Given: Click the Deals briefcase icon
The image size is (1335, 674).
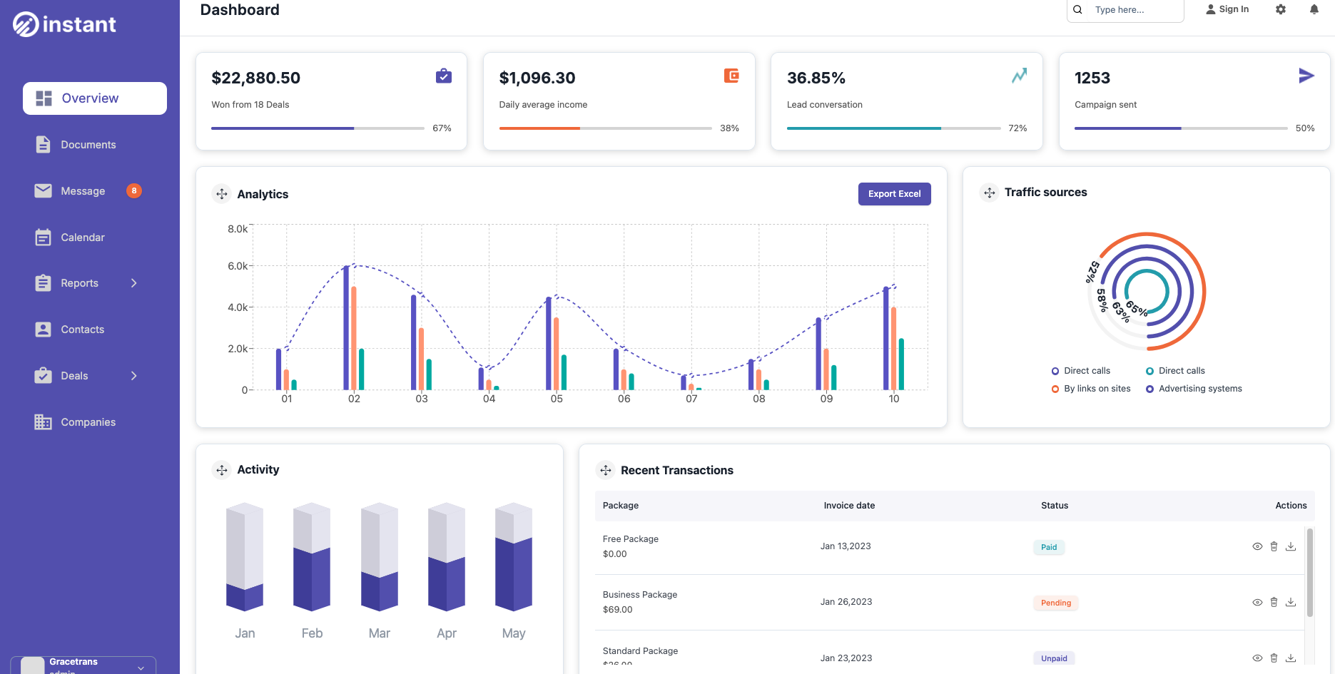Looking at the screenshot, I should (44, 376).
